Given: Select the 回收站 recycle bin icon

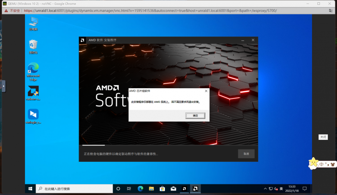Looking at the screenshot, I should click(33, 47).
